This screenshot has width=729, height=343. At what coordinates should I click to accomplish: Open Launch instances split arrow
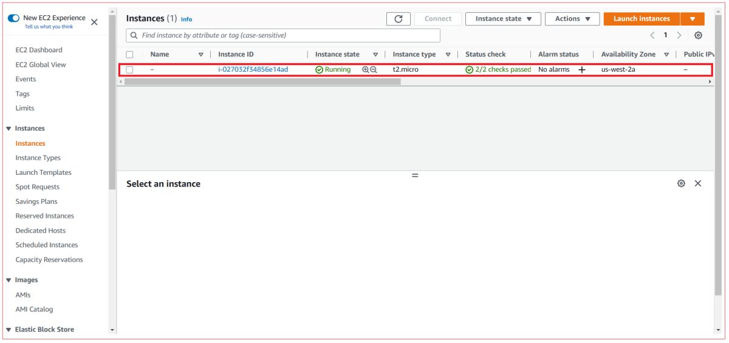click(693, 19)
